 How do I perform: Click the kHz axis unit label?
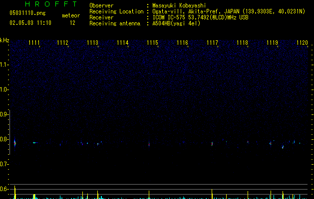[x=4, y=40]
